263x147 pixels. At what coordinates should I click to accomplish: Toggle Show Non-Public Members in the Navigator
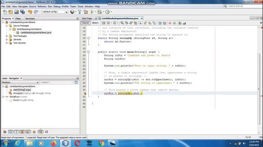22,132
